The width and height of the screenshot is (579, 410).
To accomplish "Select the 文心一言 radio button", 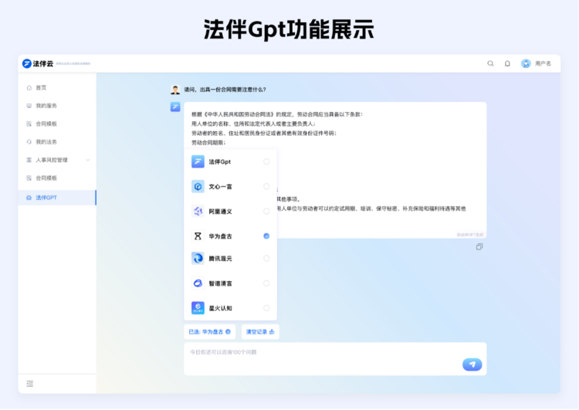I will (266, 186).
